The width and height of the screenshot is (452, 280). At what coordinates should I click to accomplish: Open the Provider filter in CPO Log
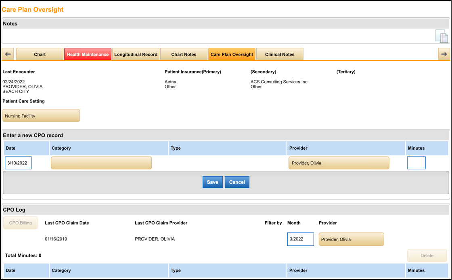351,239
